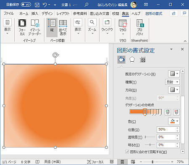Click the 位置 position input field
This screenshot has height=165, width=189.
click(166, 129)
